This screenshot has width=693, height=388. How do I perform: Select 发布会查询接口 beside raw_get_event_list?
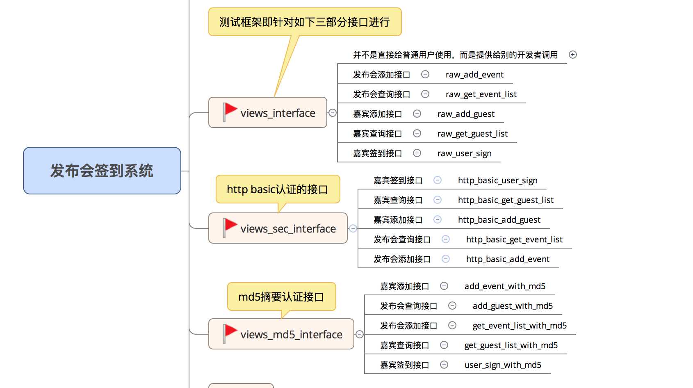[x=382, y=94]
